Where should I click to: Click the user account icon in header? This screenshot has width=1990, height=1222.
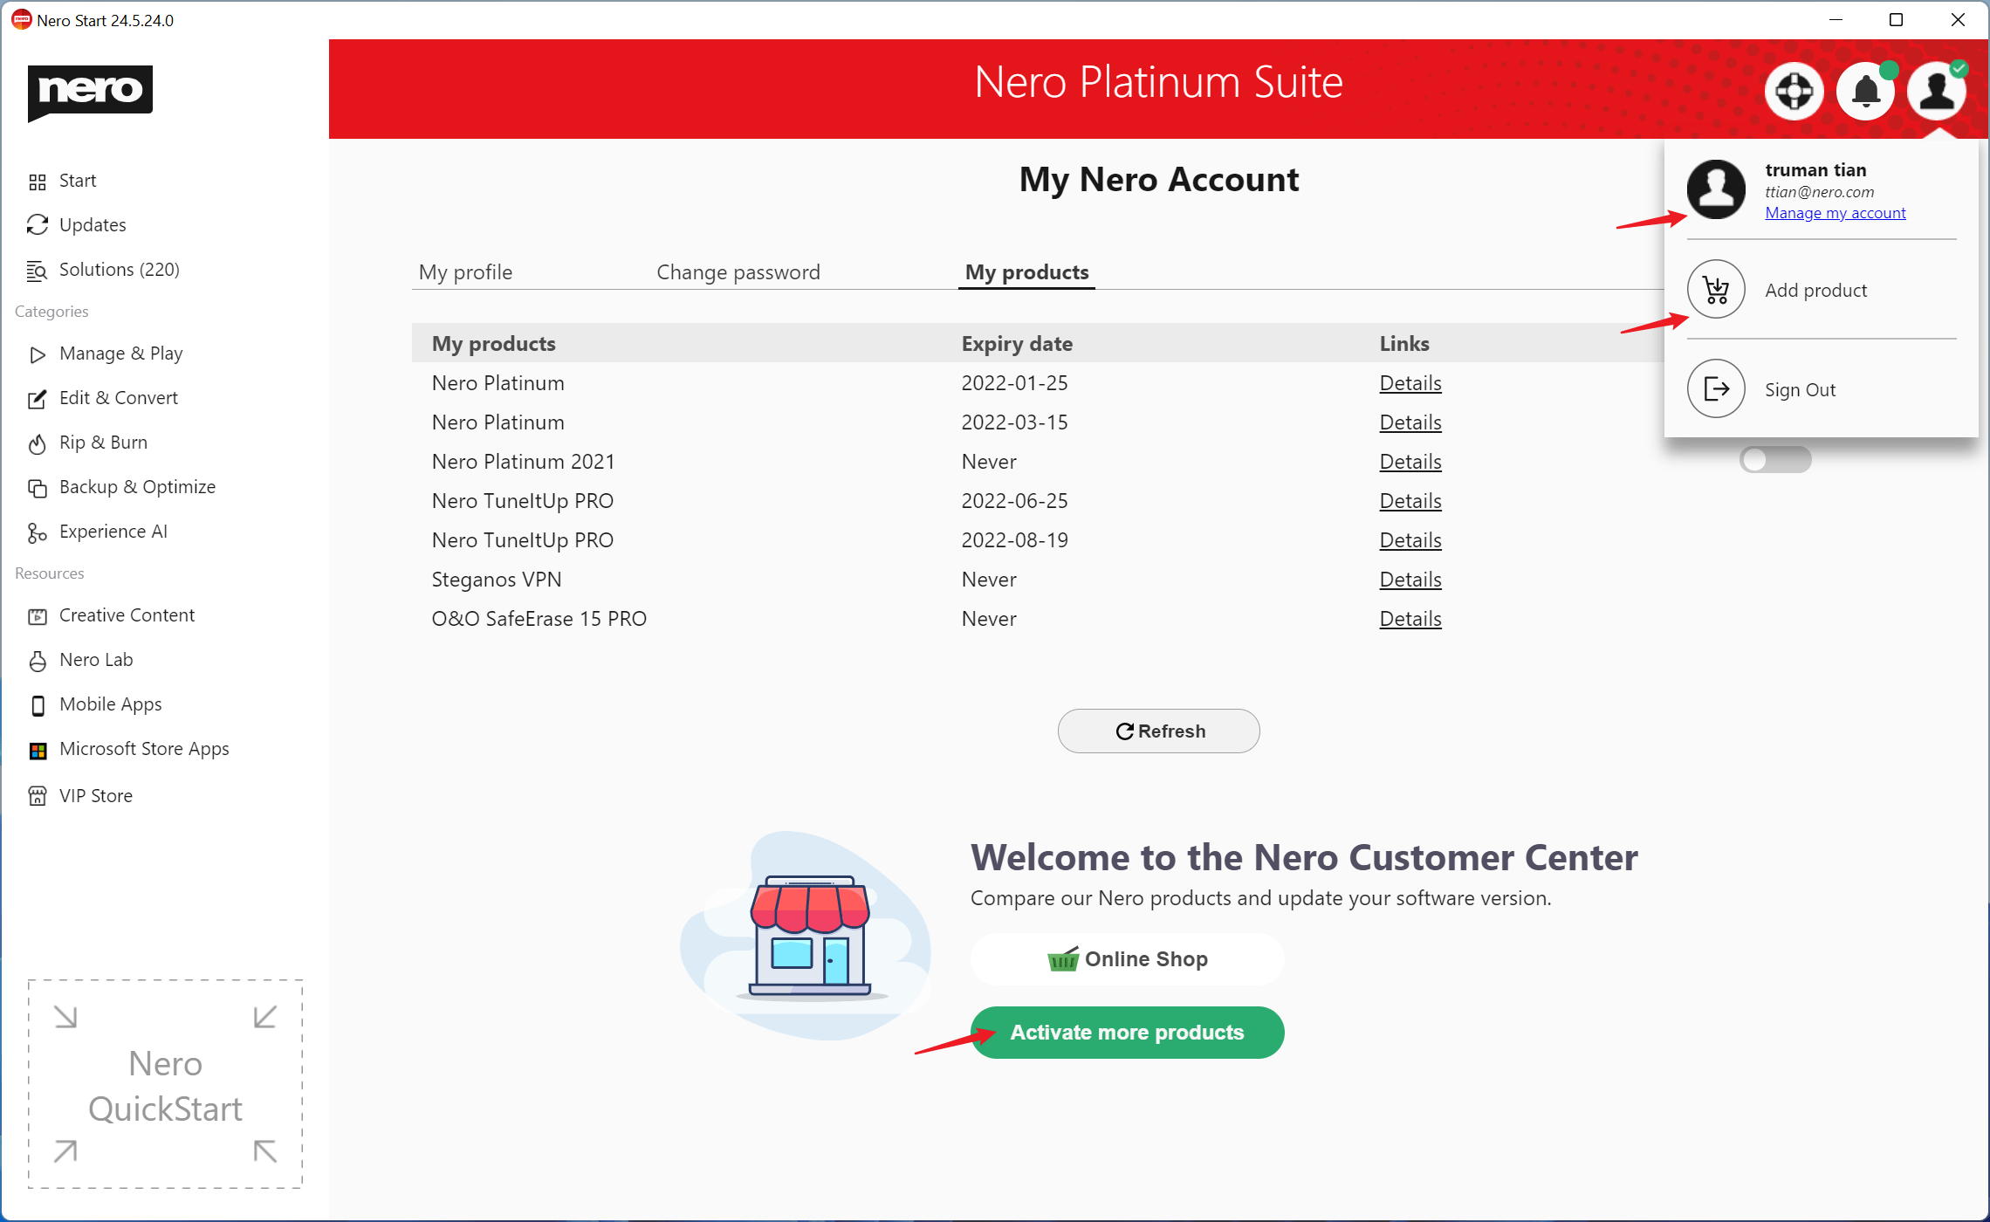(1936, 91)
